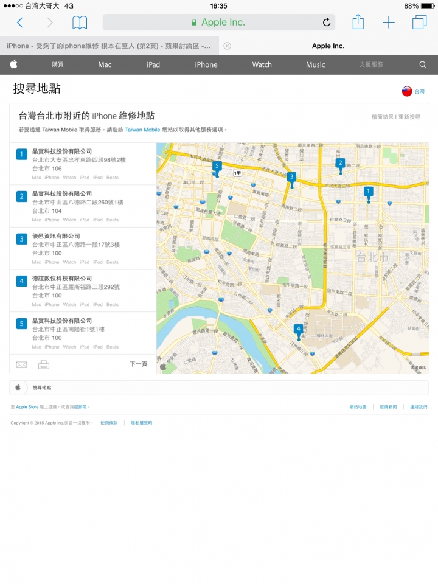438x584 pixels.
Task: Select 優邑資訊有限公司 result
Action: pyautogui.click(x=83, y=248)
